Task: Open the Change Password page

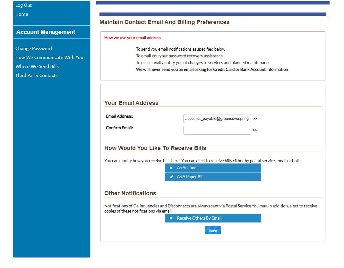Action: pyautogui.click(x=33, y=48)
